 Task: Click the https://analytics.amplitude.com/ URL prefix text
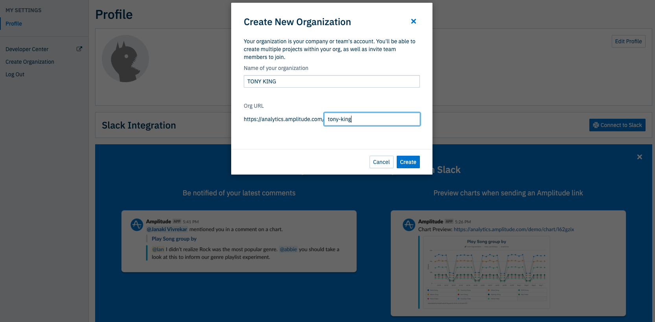283,119
